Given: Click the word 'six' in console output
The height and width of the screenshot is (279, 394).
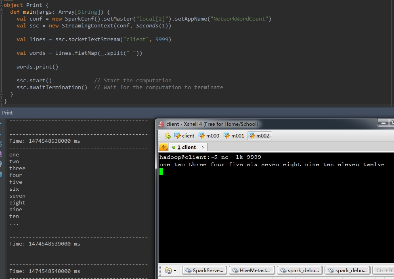Looking at the screenshot, I should (x=14, y=189).
